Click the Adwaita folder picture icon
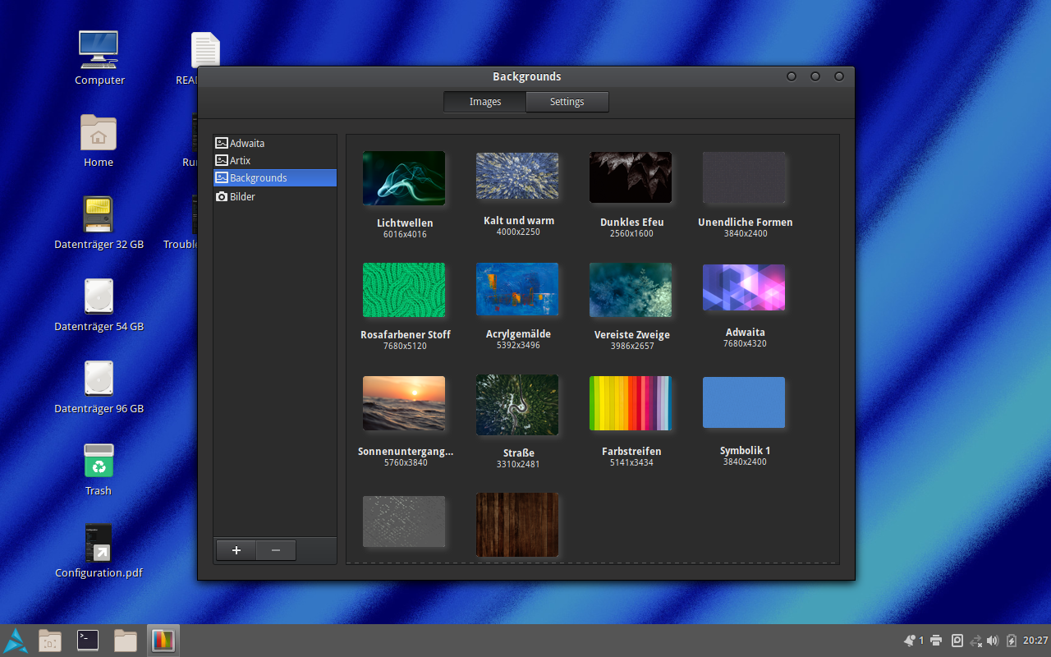The width and height of the screenshot is (1051, 657). pos(222,143)
